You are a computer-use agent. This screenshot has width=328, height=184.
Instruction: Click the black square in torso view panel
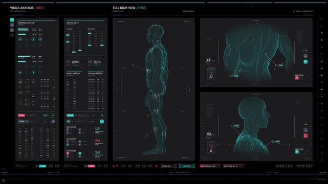(x=305, y=51)
